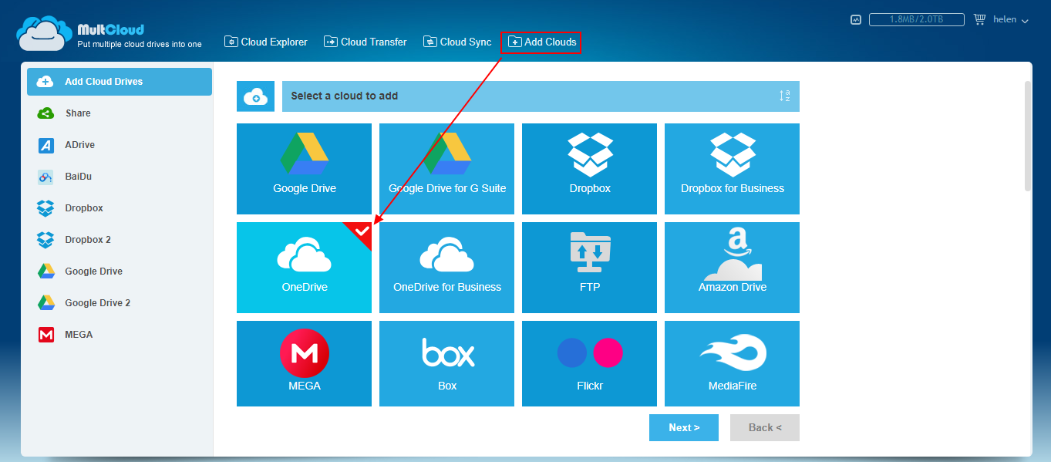Open the MultCloud logo home
1051x462 pixels.
point(109,33)
